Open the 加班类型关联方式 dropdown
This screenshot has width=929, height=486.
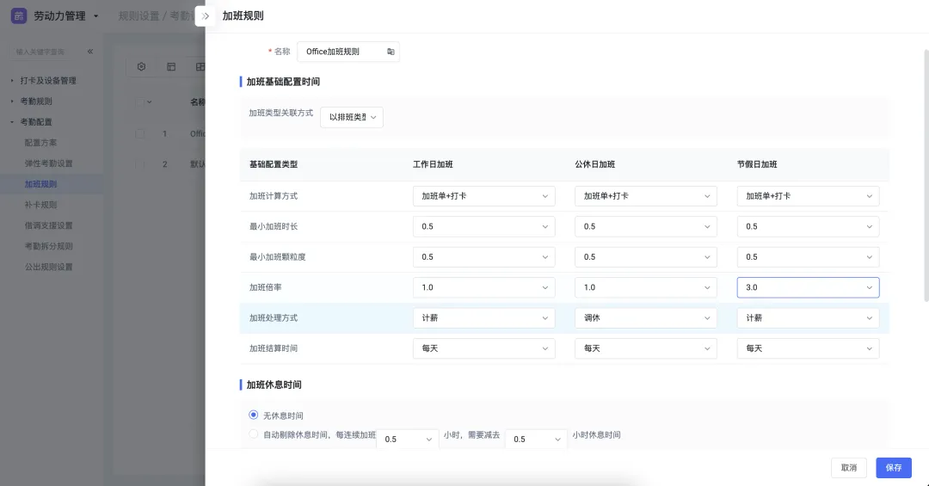pos(351,117)
